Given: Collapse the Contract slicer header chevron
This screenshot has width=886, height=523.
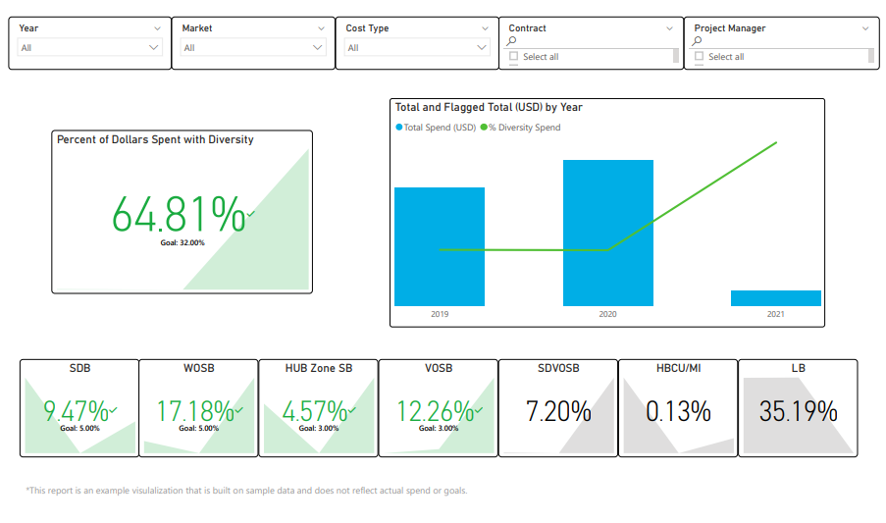Looking at the screenshot, I should [670, 28].
